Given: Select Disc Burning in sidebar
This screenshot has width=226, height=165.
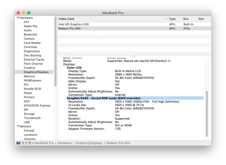Looking at the screenshot, I should [x=32, y=55].
